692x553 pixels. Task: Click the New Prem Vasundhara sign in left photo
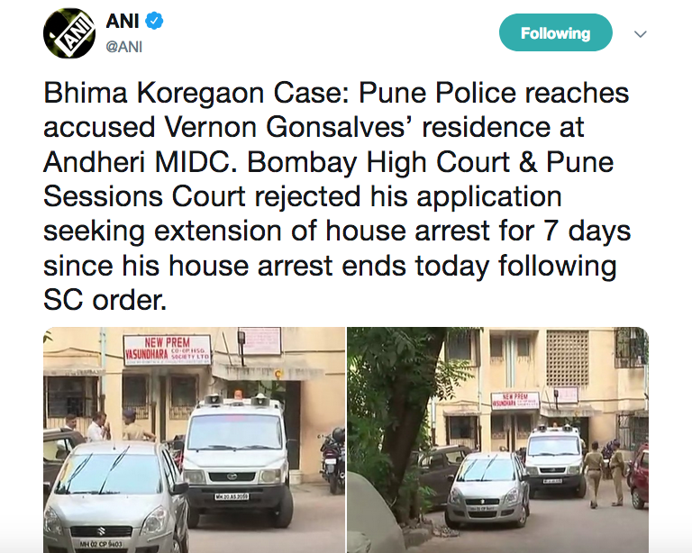(x=168, y=350)
